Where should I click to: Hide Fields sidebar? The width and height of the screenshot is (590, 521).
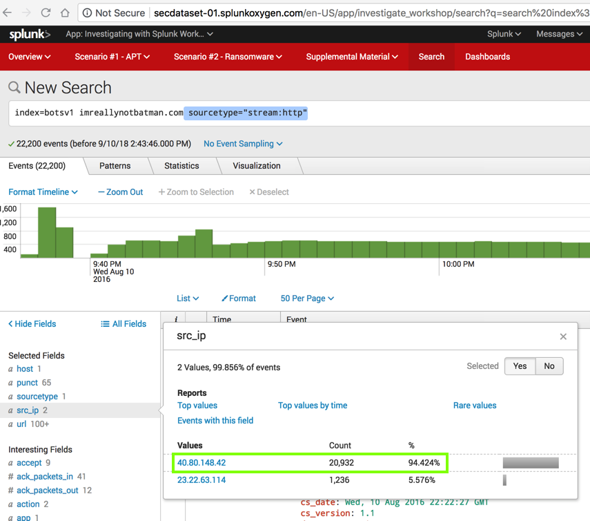[32, 323]
